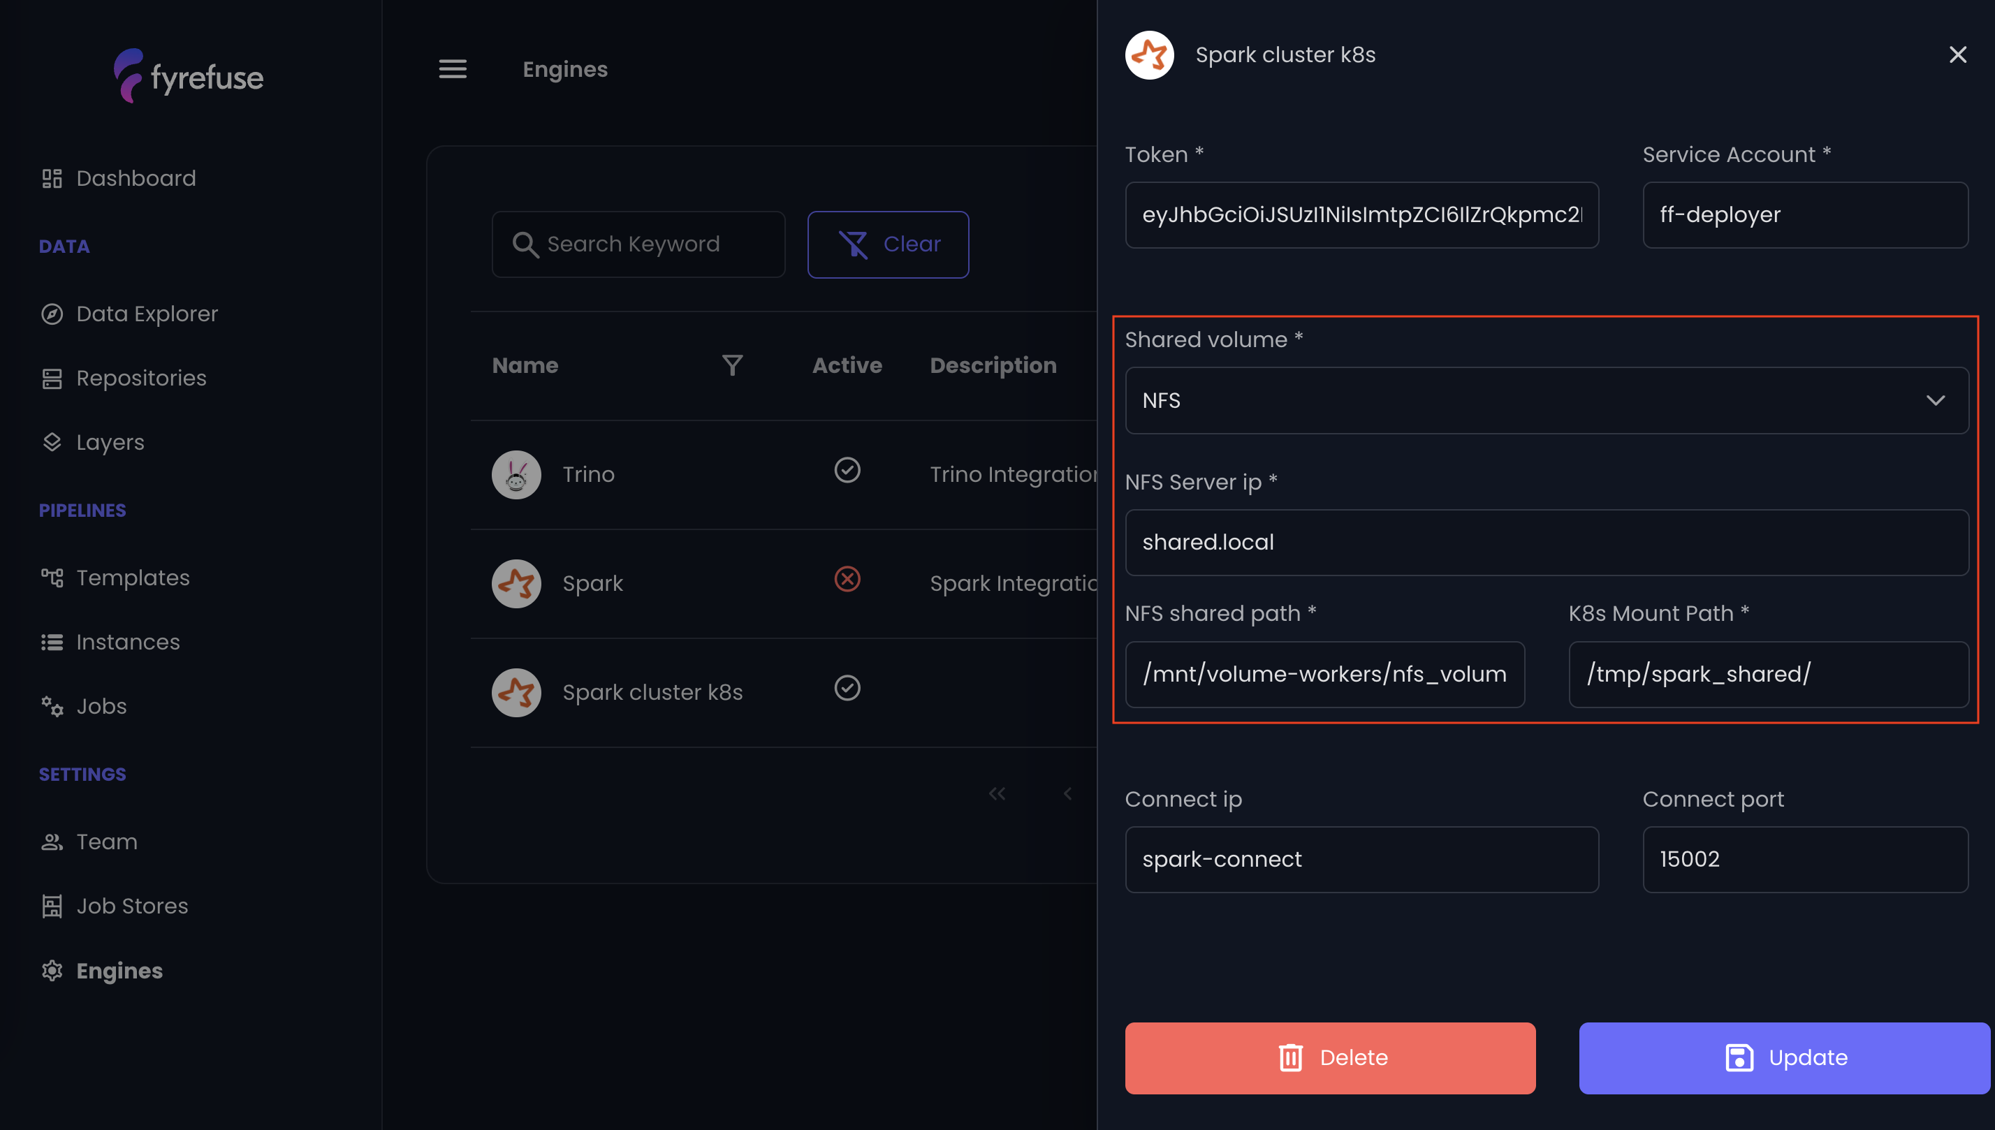Click the Update button
1995x1130 pixels.
pos(1784,1058)
